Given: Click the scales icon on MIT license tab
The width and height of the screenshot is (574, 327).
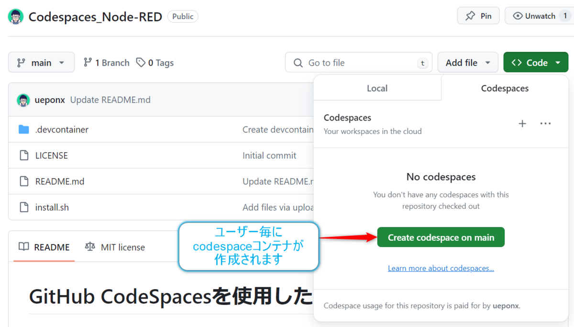Looking at the screenshot, I should point(90,247).
